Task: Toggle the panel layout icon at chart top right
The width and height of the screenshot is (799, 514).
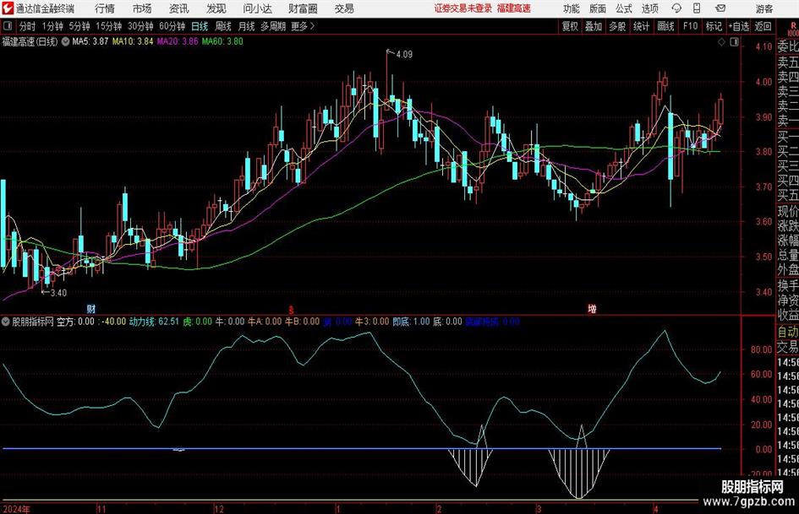Action: click(x=734, y=42)
